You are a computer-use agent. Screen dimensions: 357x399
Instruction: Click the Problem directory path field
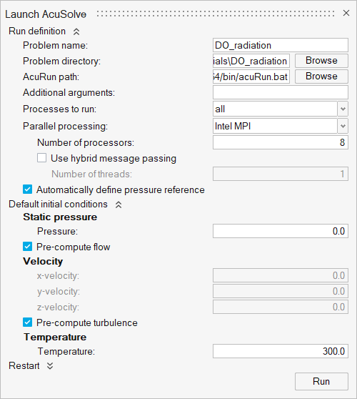251,61
